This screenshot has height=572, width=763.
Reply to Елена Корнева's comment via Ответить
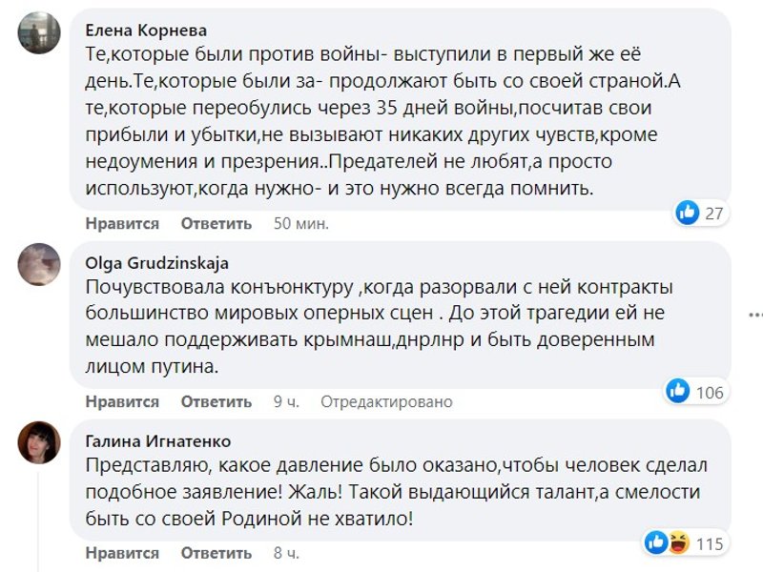coord(217,224)
